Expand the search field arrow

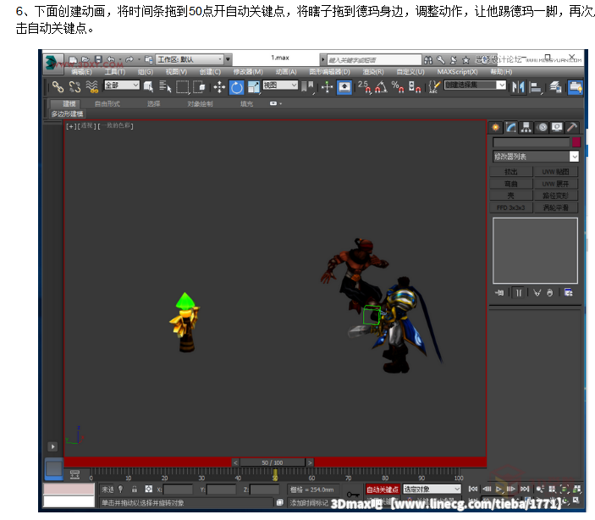323,59
